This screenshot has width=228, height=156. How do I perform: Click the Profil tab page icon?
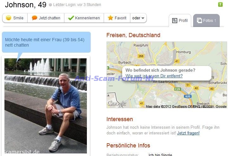tap(174, 21)
